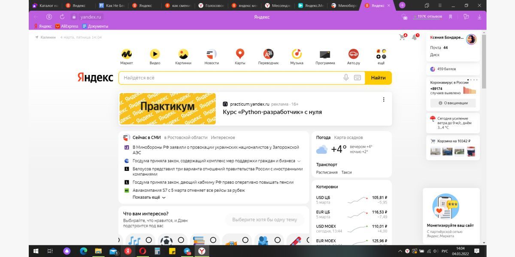
Task: Open notifications bell icon
Action: pos(415,37)
